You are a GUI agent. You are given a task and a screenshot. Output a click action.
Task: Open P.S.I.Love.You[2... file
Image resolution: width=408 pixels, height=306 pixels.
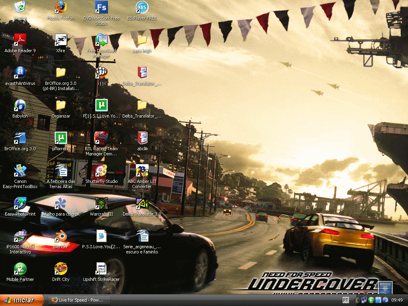(101, 236)
